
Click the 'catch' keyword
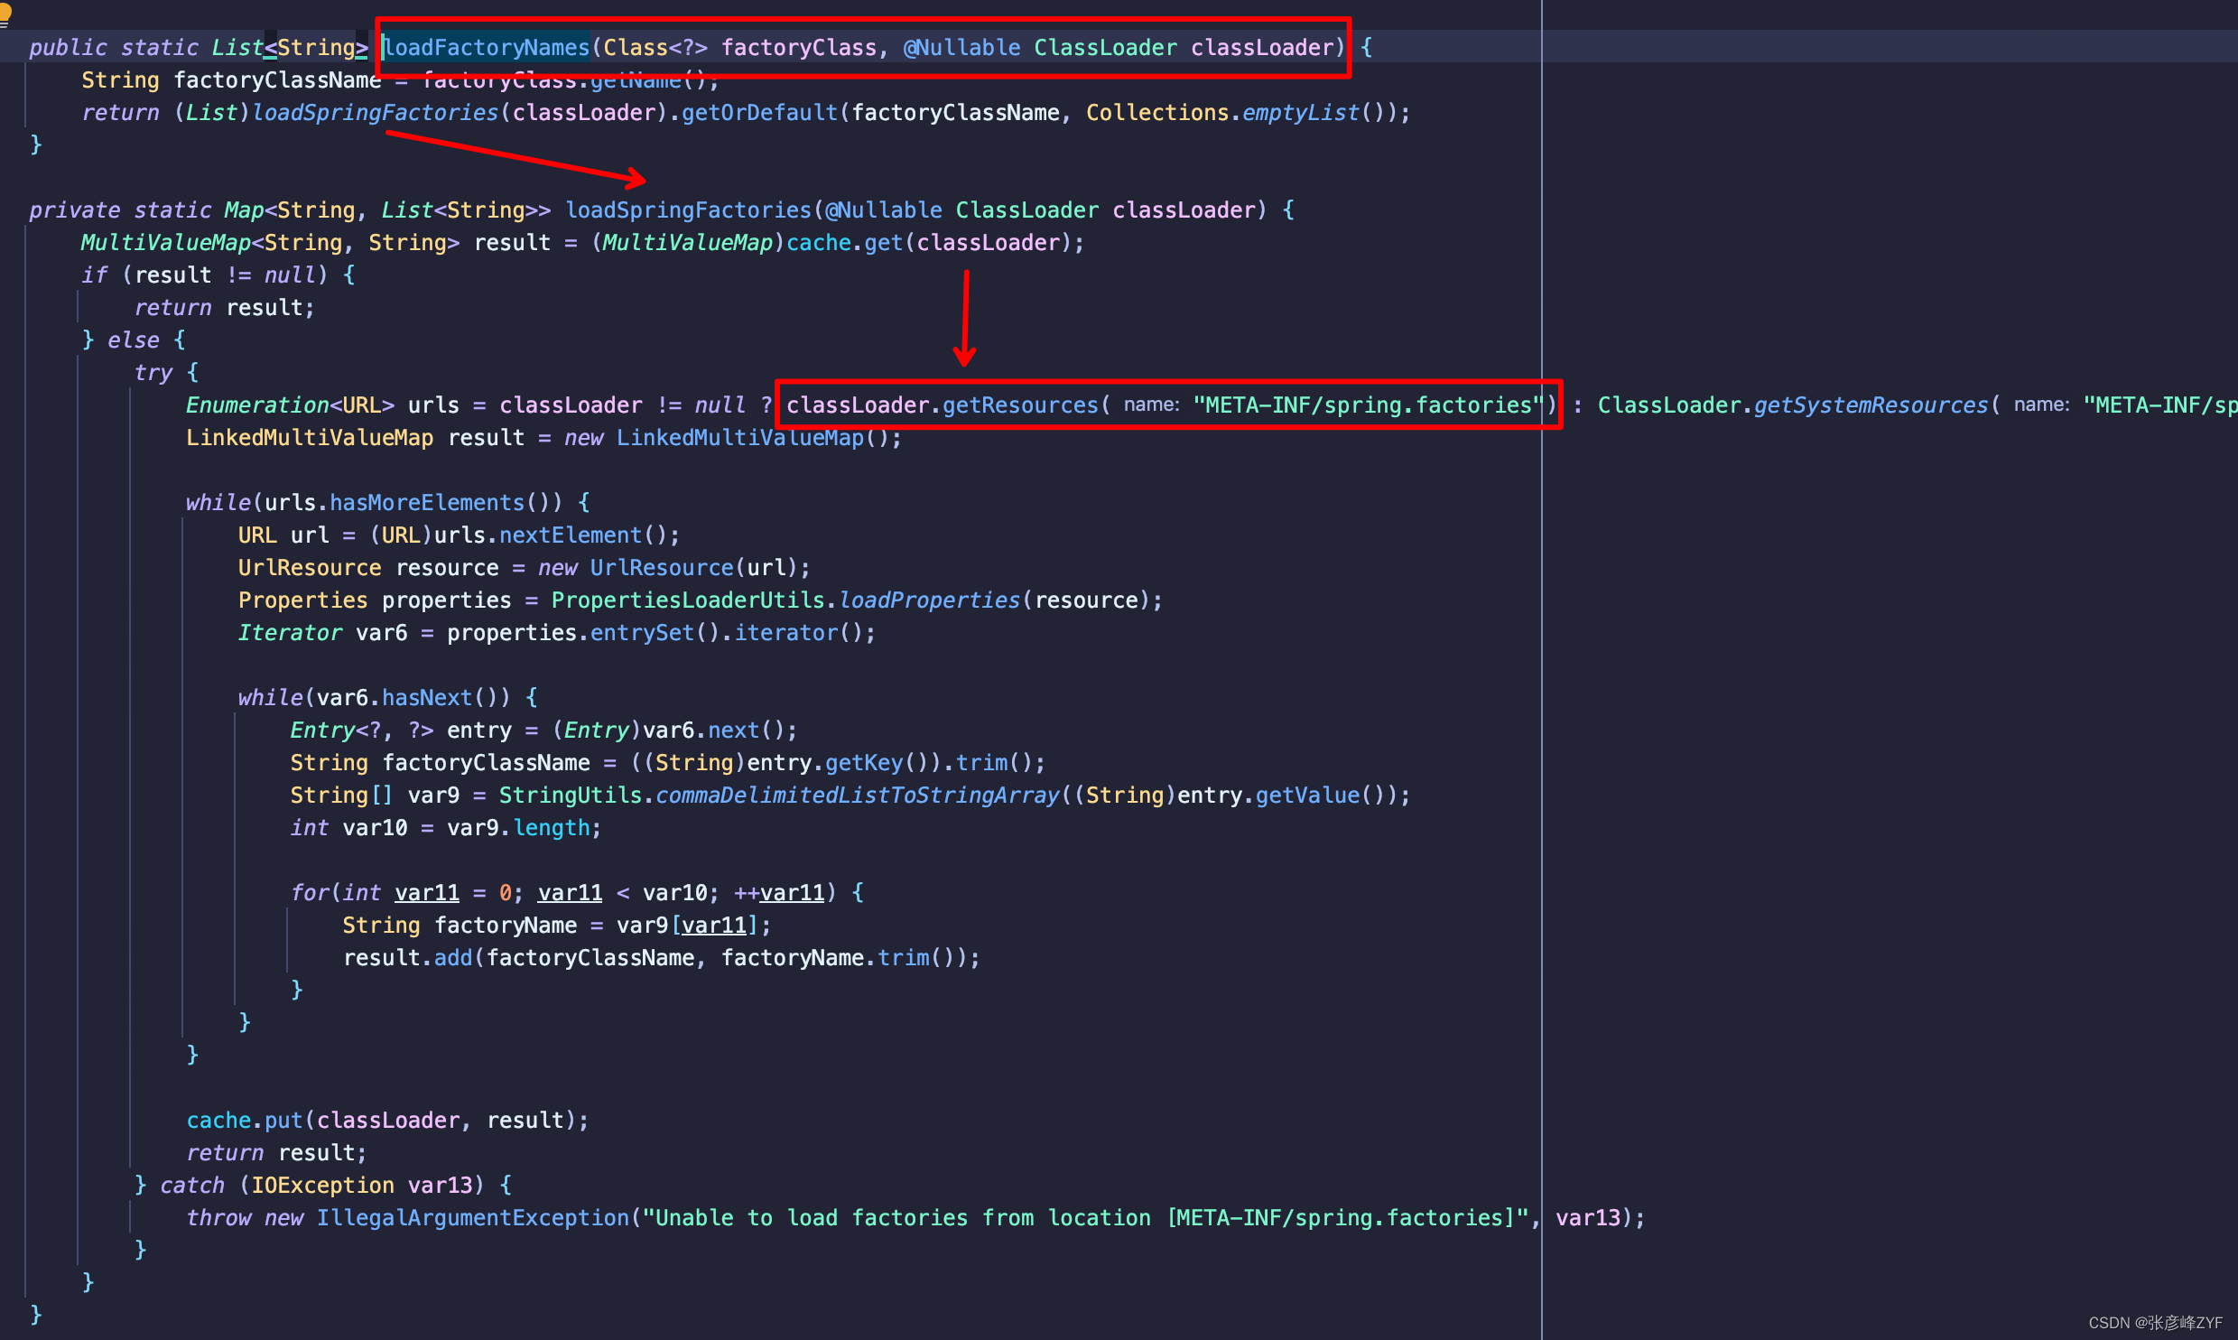click(191, 1185)
